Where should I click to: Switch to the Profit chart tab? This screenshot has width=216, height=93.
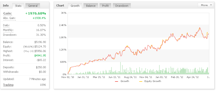pyautogui.click(x=105, y=6)
